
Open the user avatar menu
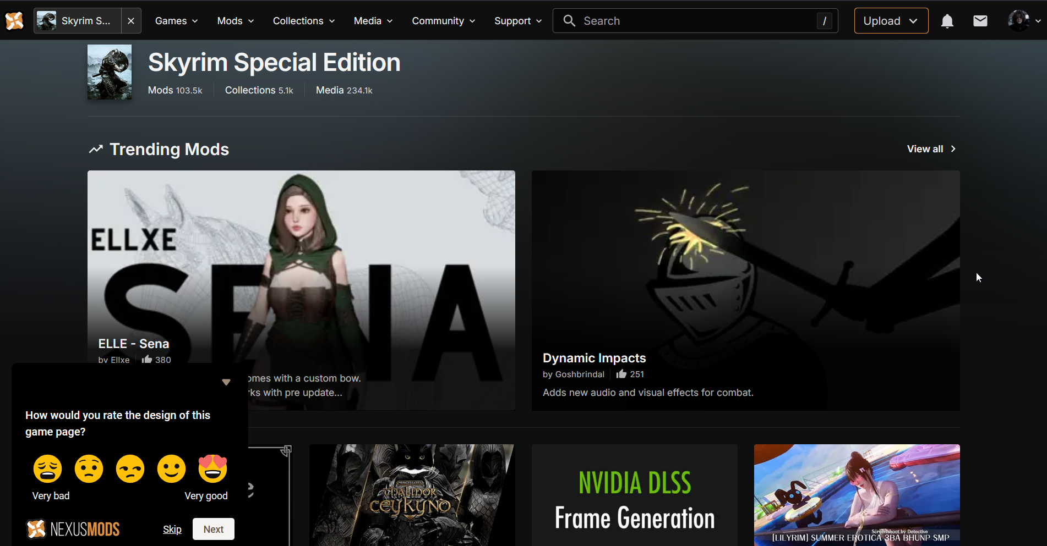pyautogui.click(x=1024, y=21)
